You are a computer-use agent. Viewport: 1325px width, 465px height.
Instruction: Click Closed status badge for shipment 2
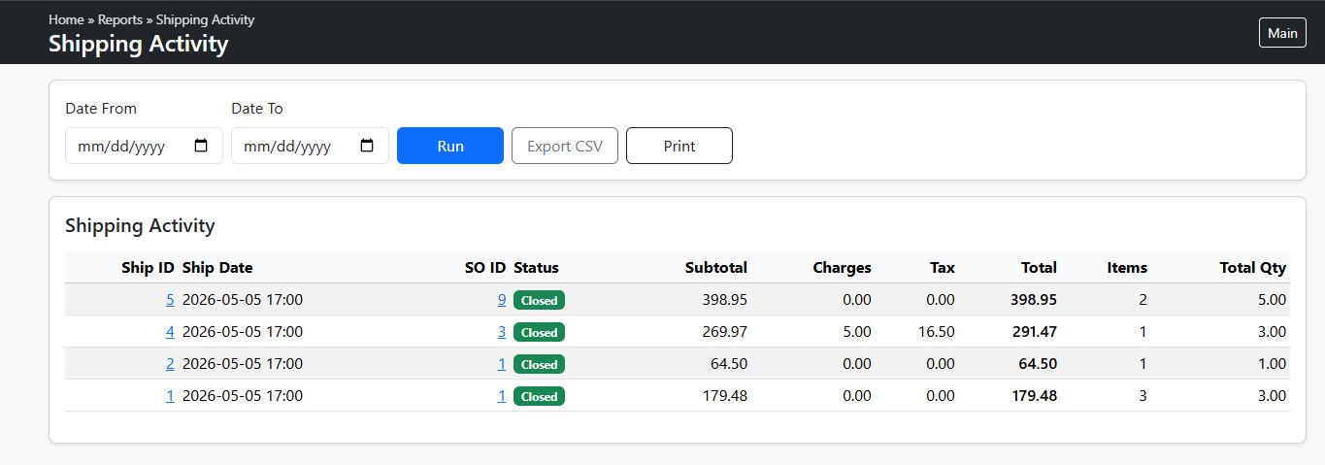coord(539,364)
